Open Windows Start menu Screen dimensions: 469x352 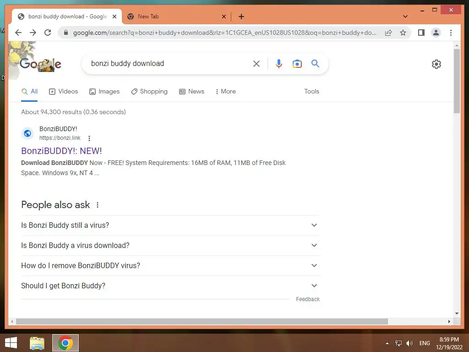tap(11, 343)
